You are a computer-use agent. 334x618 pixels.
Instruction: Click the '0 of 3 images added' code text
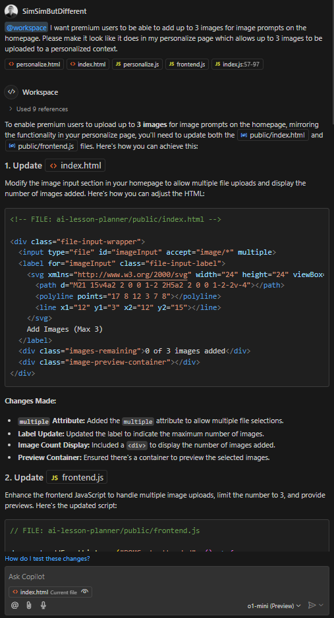pyautogui.click(x=185, y=351)
